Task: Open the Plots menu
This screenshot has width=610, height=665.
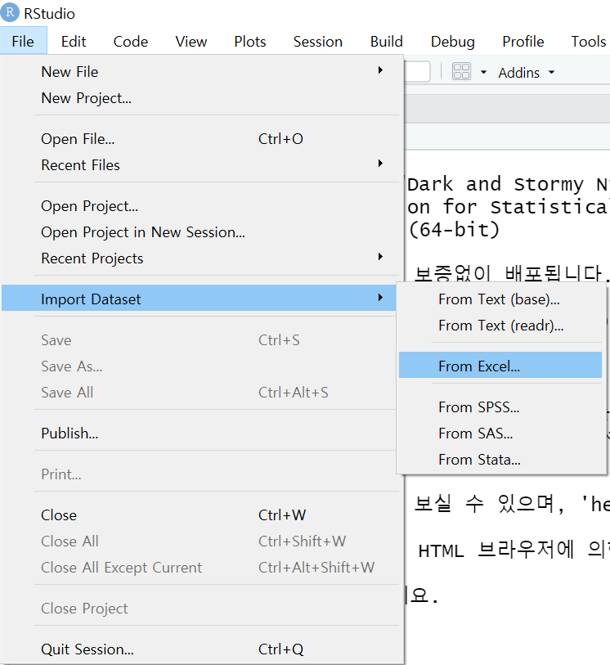Action: [x=250, y=41]
